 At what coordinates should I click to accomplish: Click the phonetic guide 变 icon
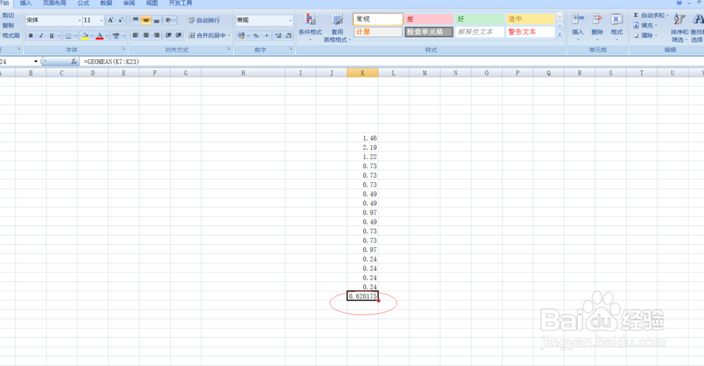tap(116, 35)
